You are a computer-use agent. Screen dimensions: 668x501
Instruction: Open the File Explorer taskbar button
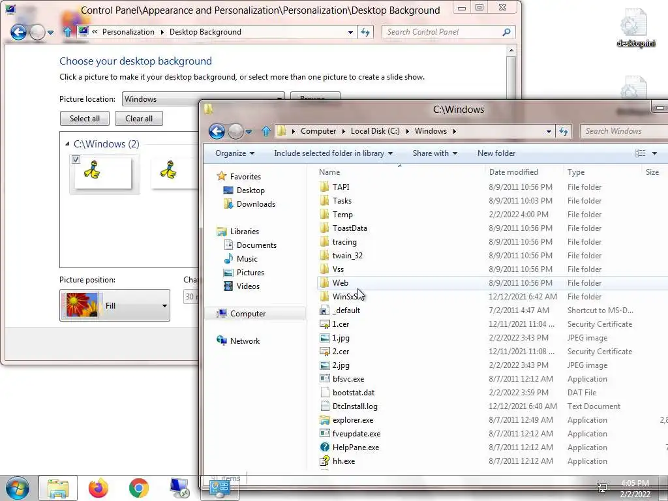(x=58, y=488)
